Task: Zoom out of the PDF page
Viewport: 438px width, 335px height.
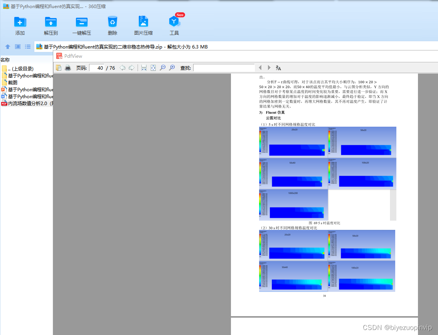Action: 163,68
